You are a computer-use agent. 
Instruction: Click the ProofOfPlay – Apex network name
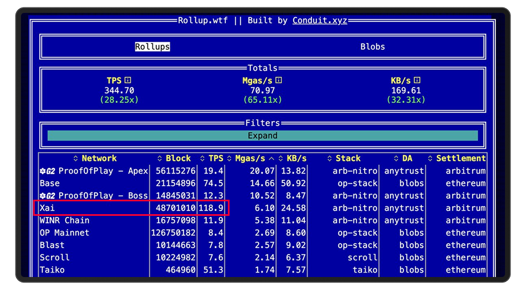click(x=103, y=171)
